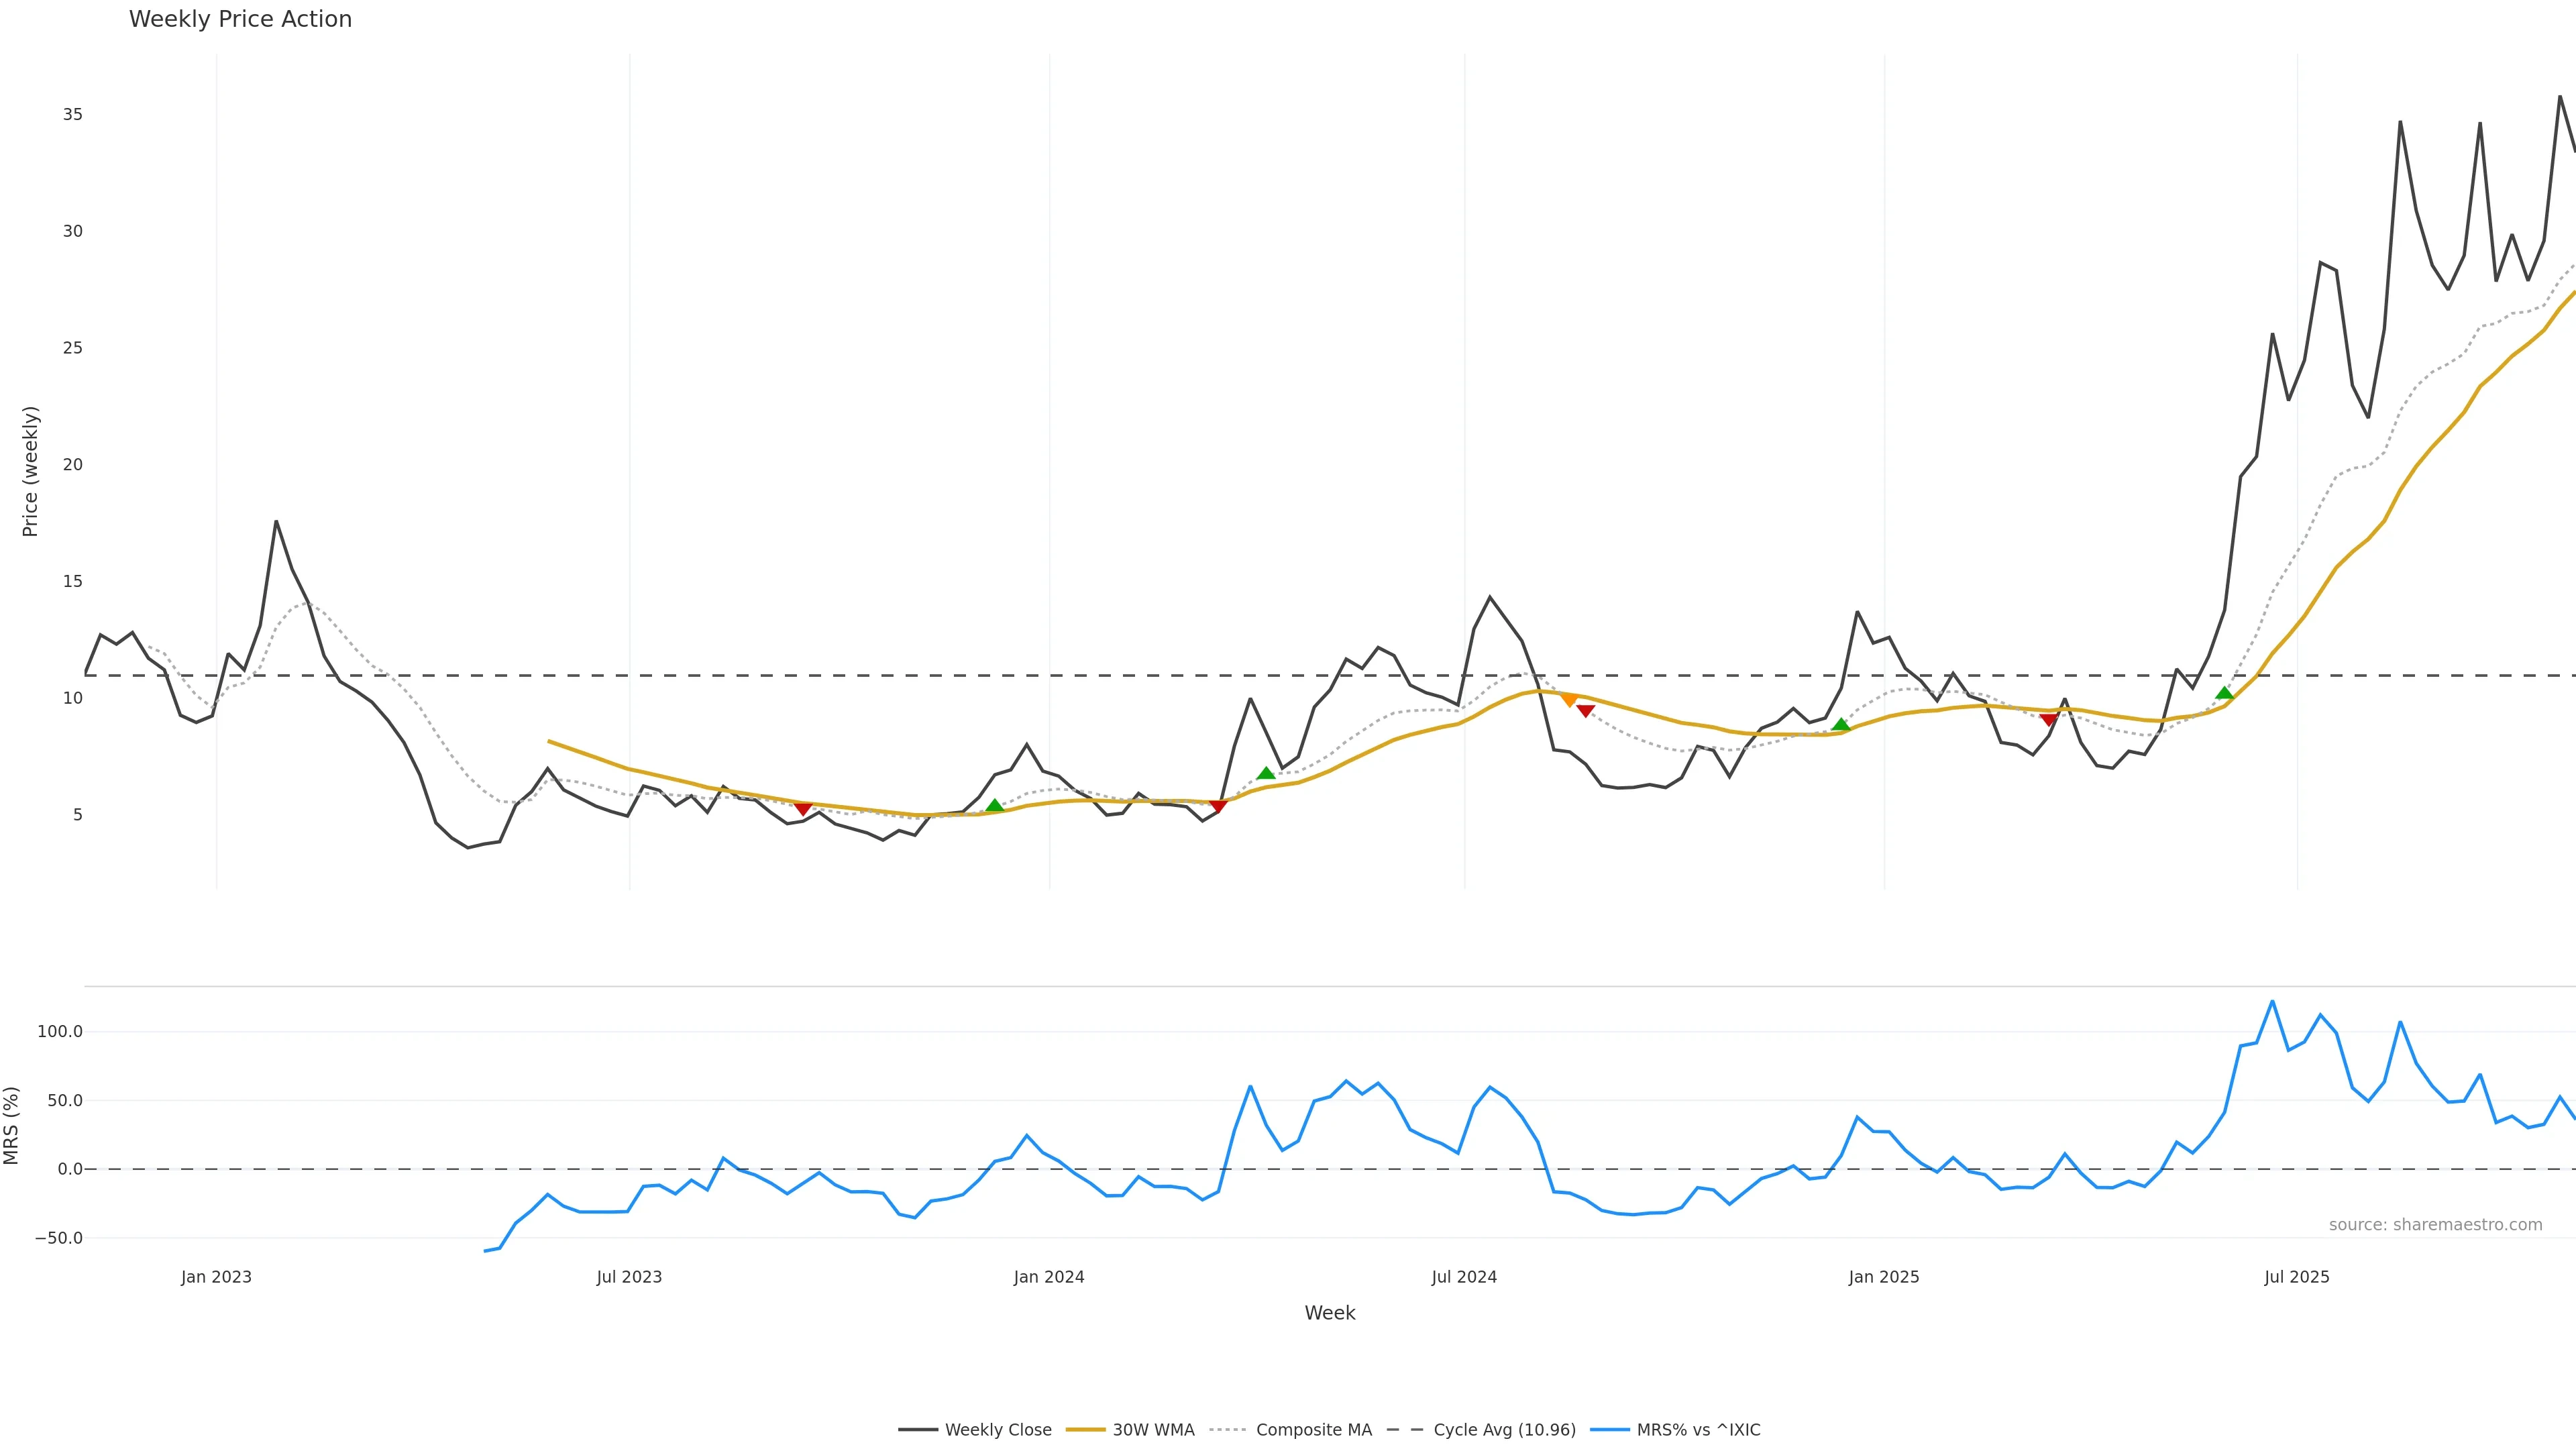Click the Jul 2024 x-axis label
This screenshot has width=2576, height=1449.
(1464, 1277)
